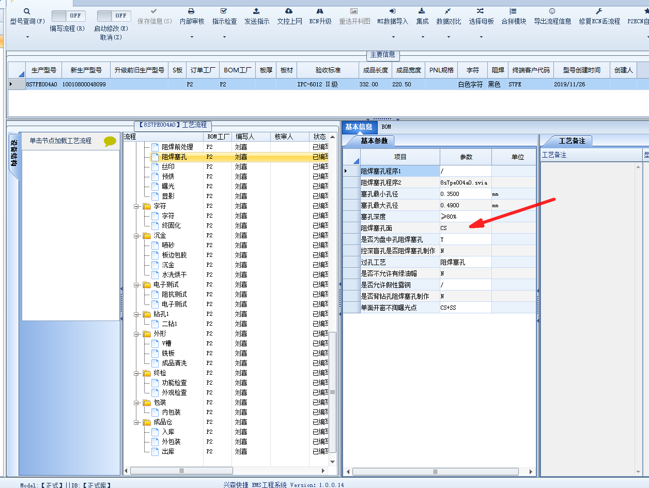Click the MI数据导入 import icon

393,11
